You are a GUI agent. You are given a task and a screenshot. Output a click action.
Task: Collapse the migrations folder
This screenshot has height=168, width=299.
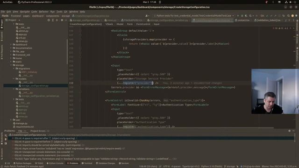pos(14,69)
